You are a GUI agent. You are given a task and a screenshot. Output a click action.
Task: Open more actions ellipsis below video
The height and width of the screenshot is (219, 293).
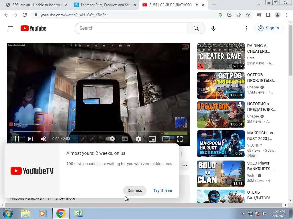tap(185, 166)
